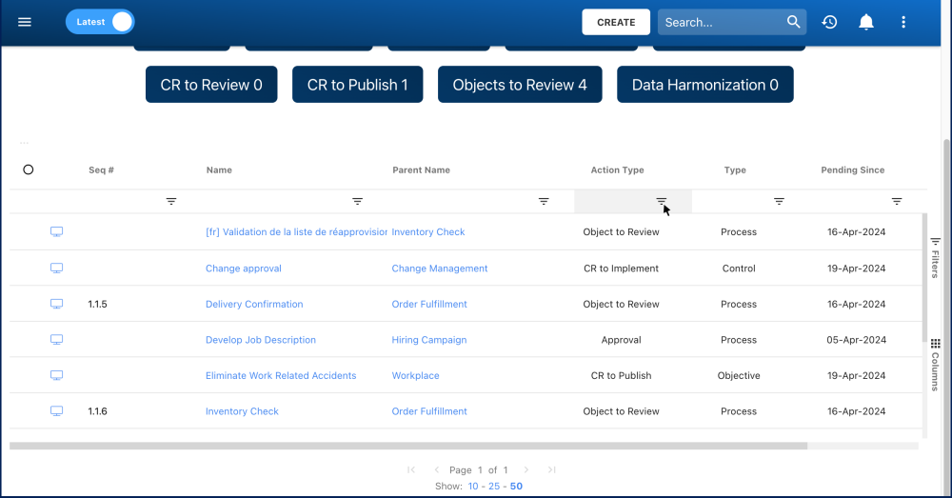This screenshot has width=952, height=498.
Task: Open Parent Name column filter icon
Action: [x=544, y=201]
